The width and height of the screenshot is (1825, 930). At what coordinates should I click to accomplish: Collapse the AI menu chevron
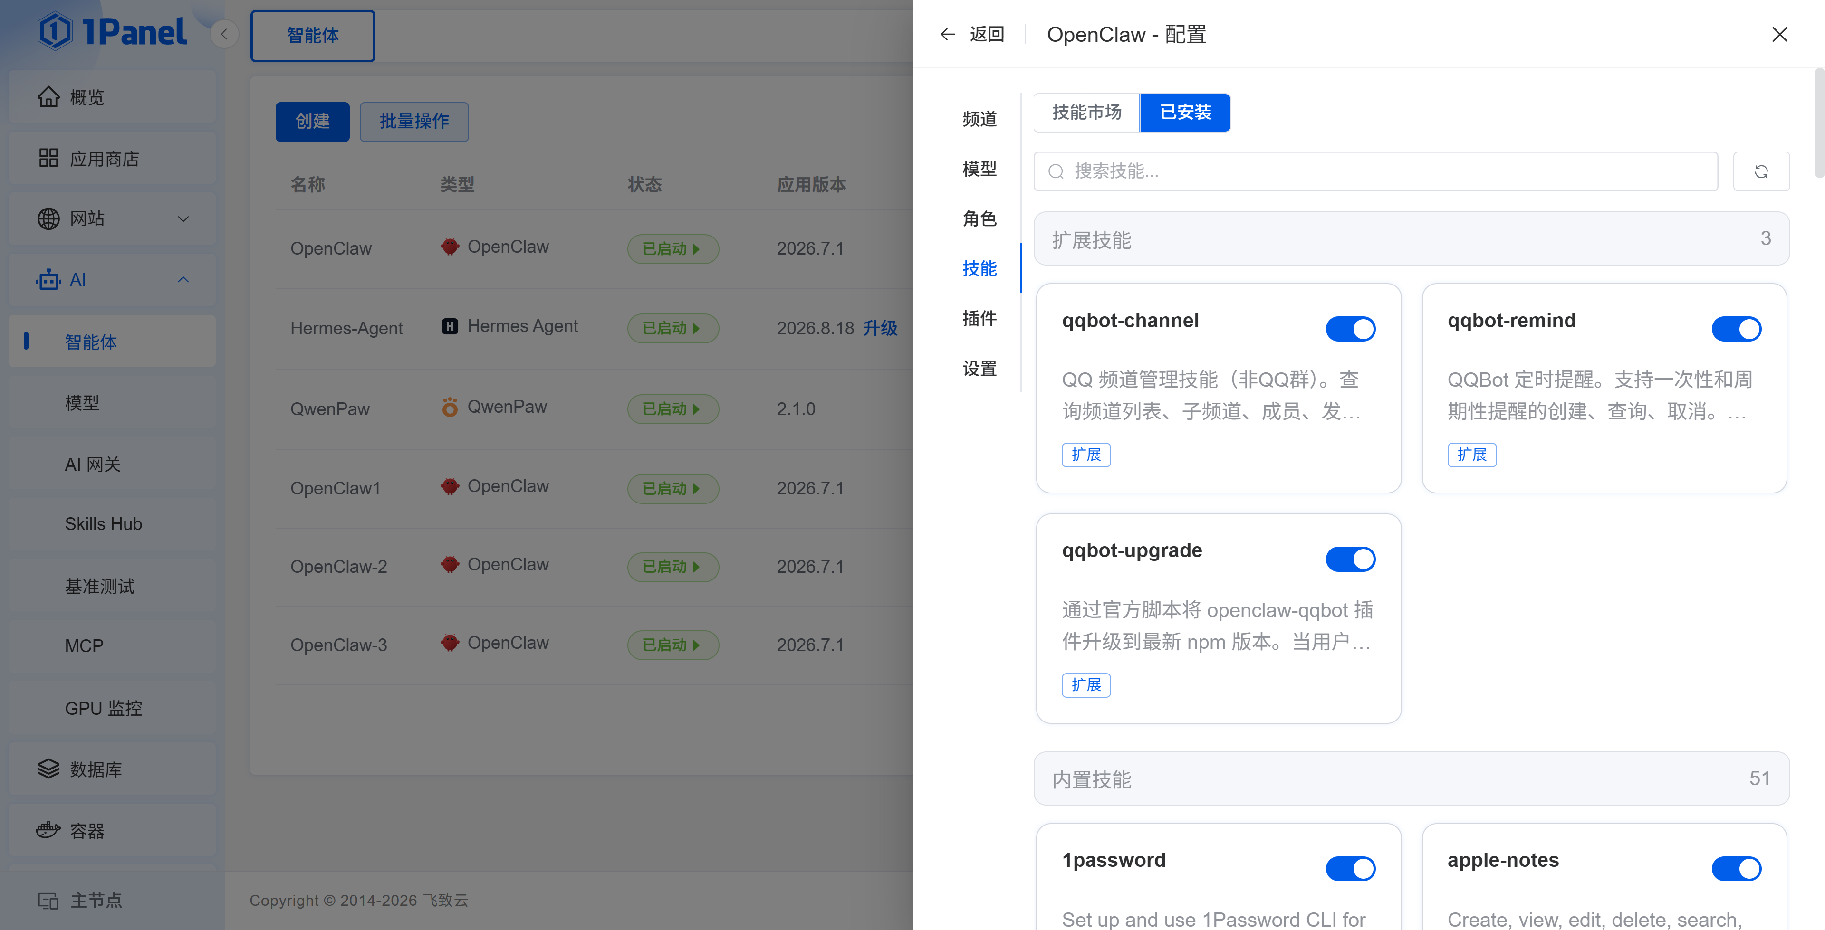pyautogui.click(x=183, y=280)
